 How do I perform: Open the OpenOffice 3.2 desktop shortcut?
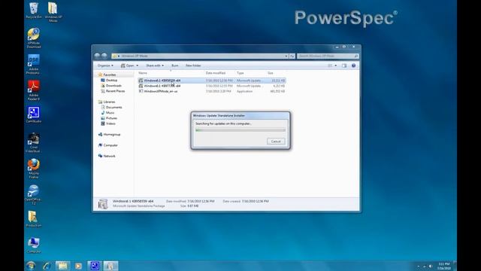point(33,195)
